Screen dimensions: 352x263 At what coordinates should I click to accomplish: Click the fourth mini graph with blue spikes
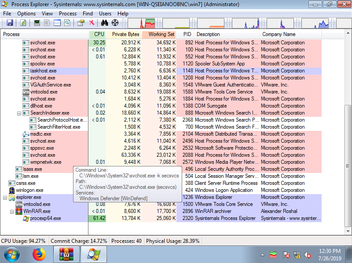pyautogui.click(x=246, y=23)
